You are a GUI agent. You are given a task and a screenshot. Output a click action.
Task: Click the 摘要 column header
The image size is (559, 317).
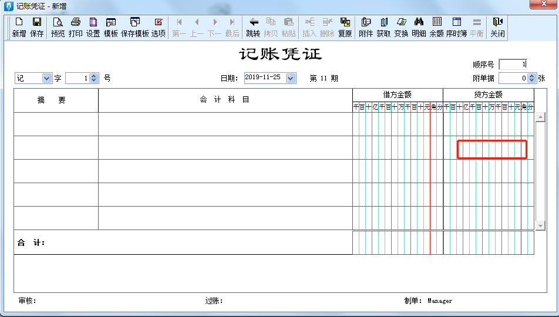[x=56, y=100]
